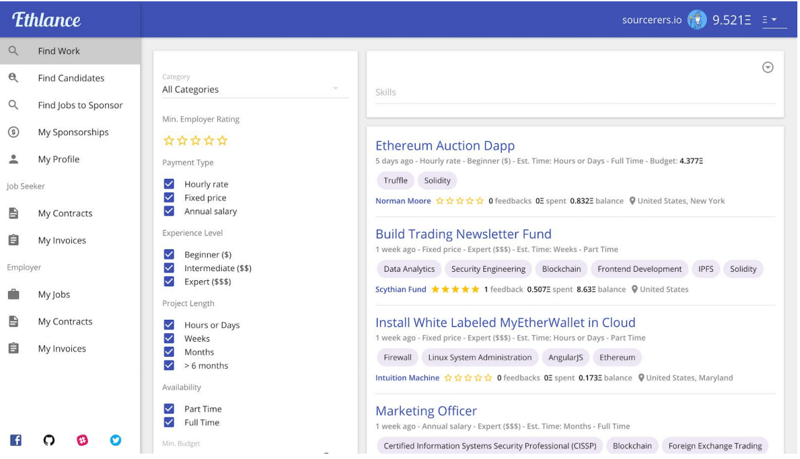Toggle the > 6 months checkbox
Screen dimensions: 800x459
coord(169,365)
